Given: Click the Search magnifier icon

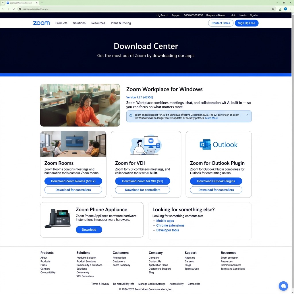Looking at the screenshot, I should point(158,15).
